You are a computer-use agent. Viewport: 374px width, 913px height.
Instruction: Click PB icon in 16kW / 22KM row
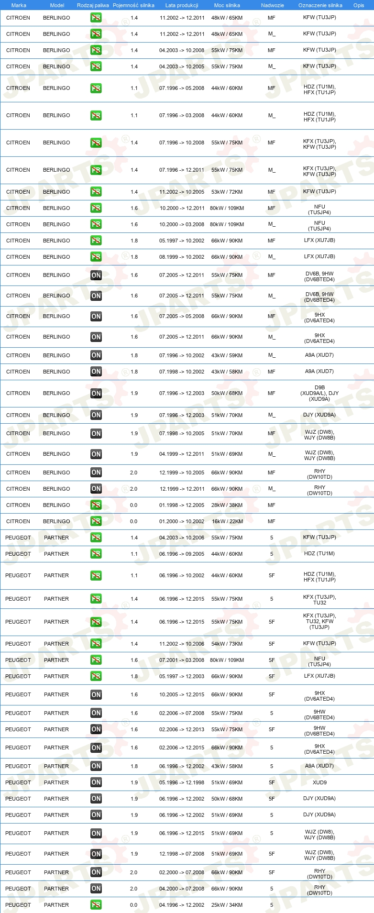point(96,521)
